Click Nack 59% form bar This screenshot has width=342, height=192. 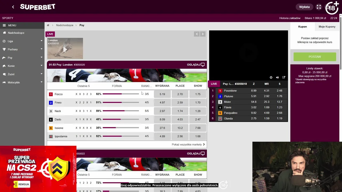click(121, 111)
